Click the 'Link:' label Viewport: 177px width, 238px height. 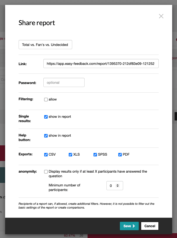(x=23, y=64)
